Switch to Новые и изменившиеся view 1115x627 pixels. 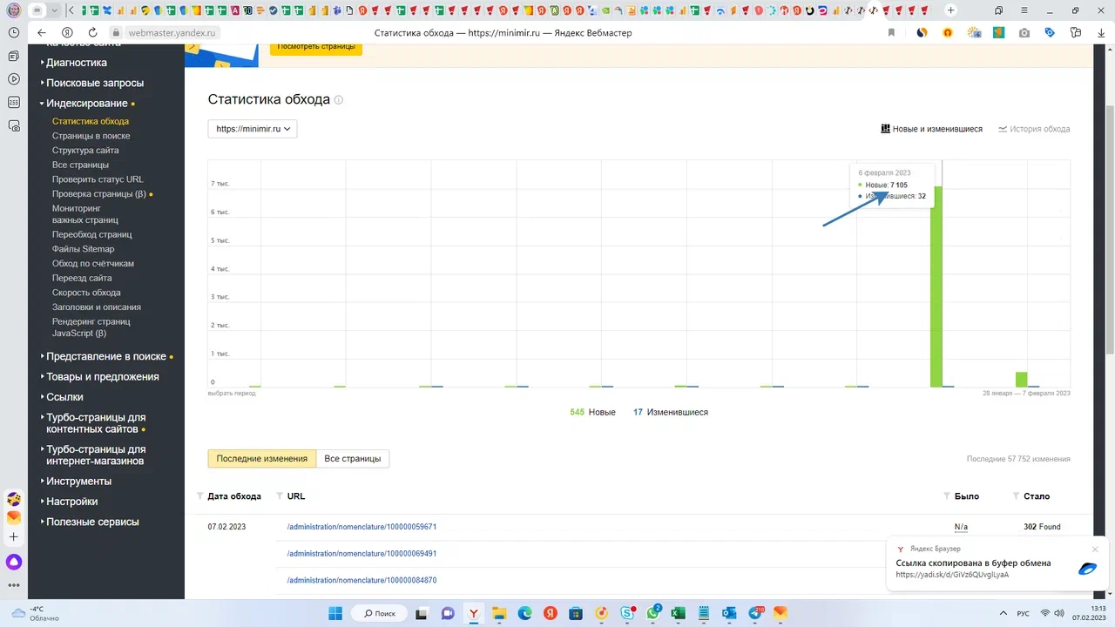[x=931, y=129]
